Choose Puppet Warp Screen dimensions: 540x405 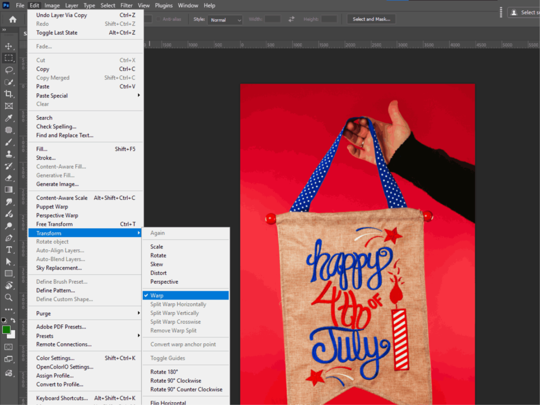[85, 207]
